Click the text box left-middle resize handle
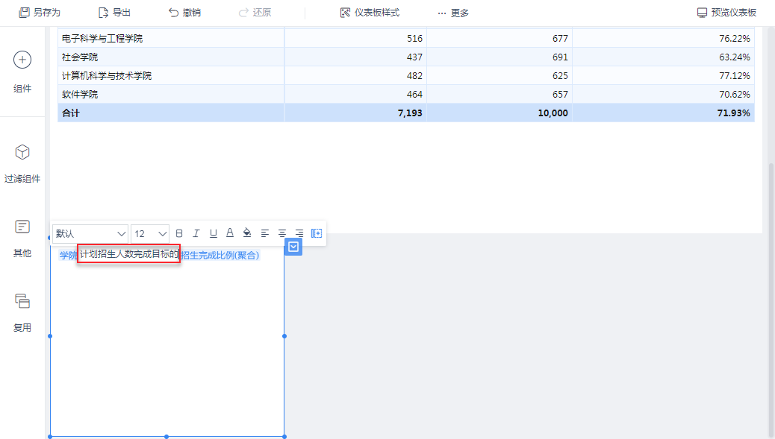Screen dimensions: 775x439 pos(50,336)
